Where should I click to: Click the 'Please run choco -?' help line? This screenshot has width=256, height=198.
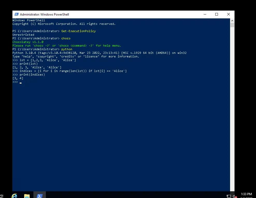pyautogui.click(x=67, y=46)
